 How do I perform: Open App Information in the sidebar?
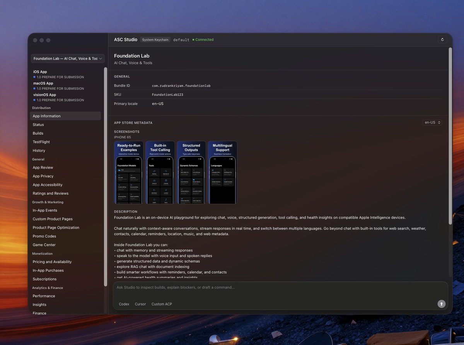point(65,116)
